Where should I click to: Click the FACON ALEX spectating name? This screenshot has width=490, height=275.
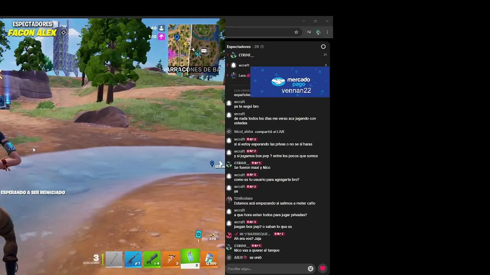click(x=32, y=33)
